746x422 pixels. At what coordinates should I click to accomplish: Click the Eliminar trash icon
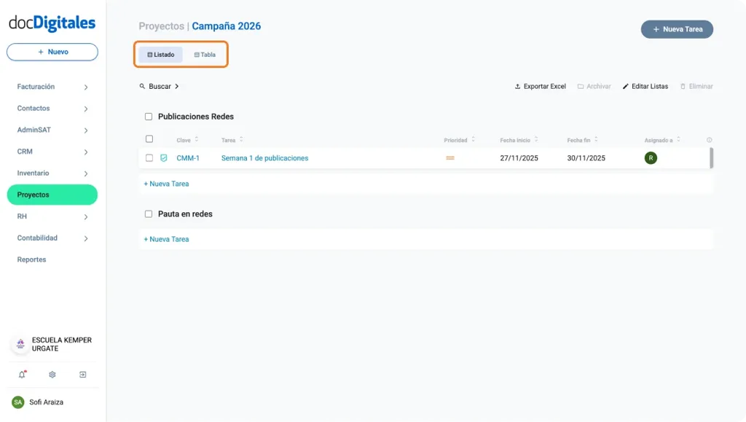[x=696, y=86]
